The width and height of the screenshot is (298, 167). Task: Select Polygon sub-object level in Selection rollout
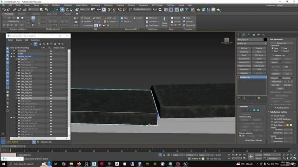pyautogui.click(x=255, y=110)
